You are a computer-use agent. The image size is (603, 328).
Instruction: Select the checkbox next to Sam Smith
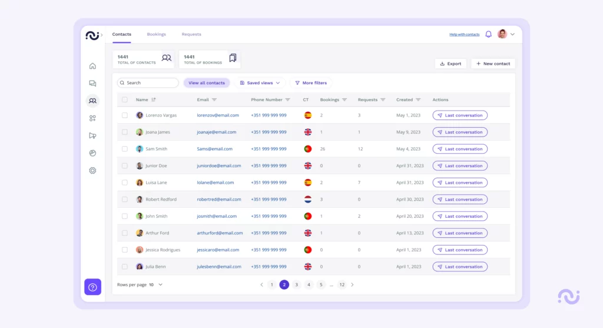coord(125,149)
